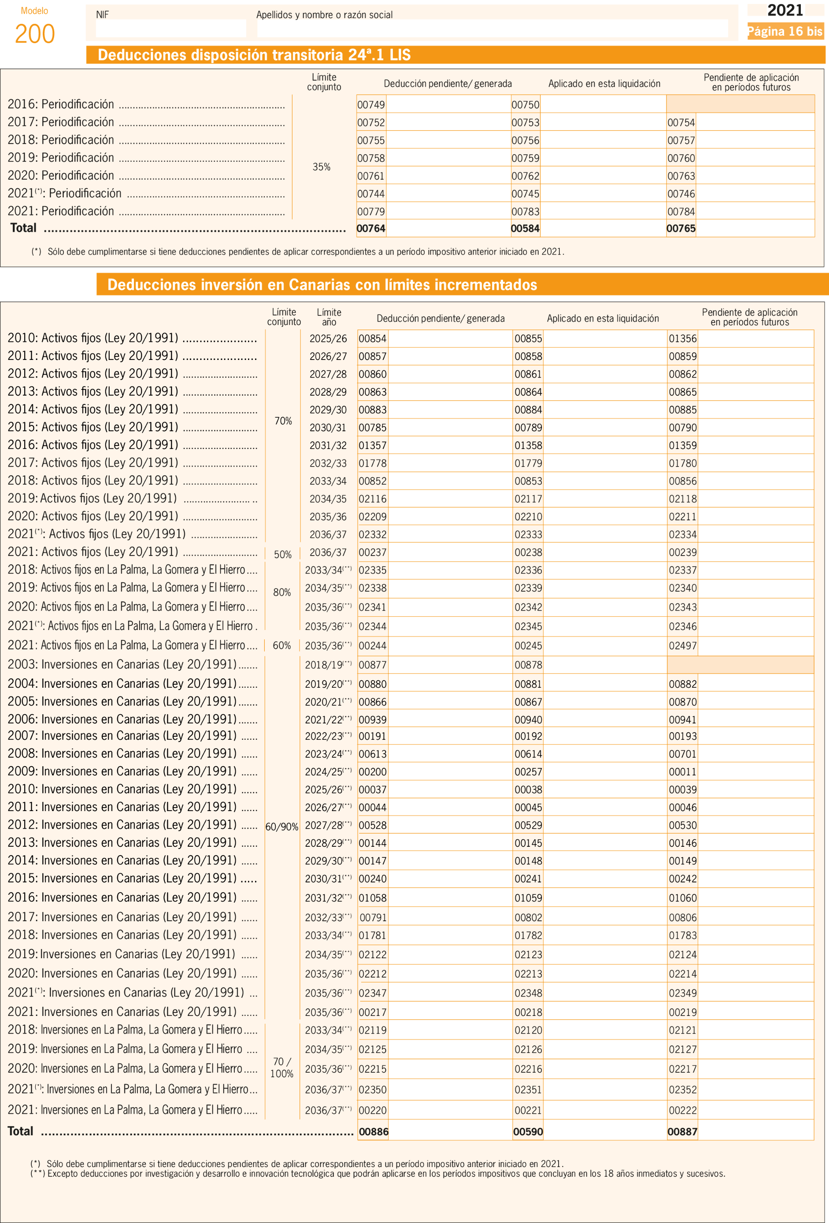829x1223 pixels.
Task: Select field 02118 pending for 2019 Activos fijos
Action: [x=755, y=499]
